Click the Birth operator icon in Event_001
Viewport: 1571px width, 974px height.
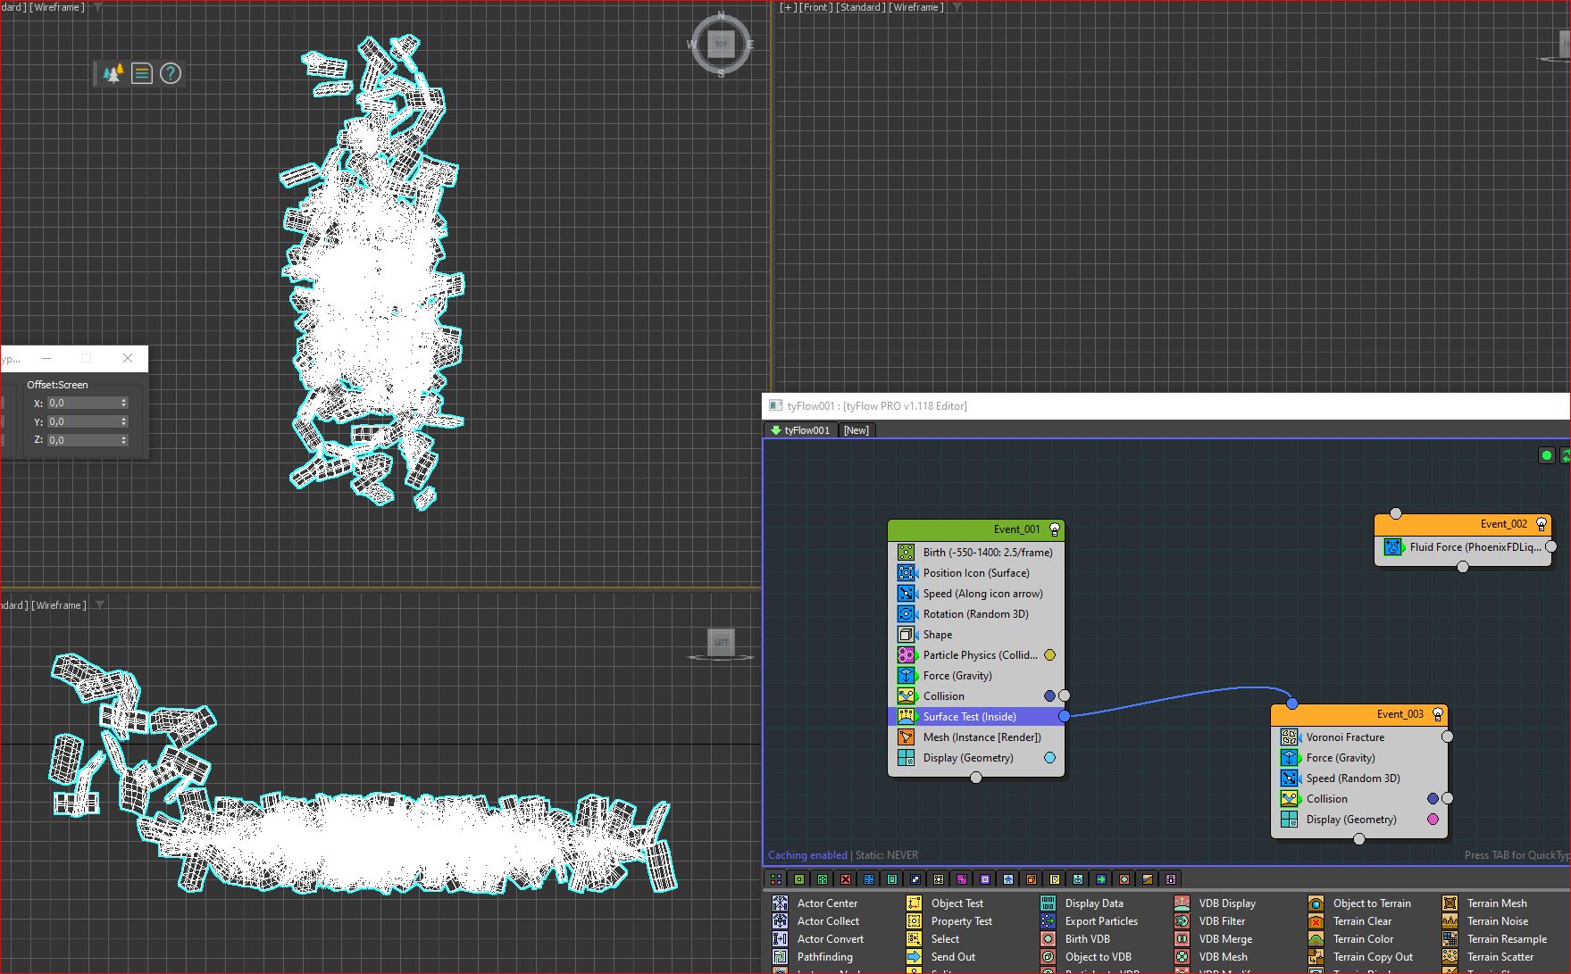pyautogui.click(x=906, y=553)
